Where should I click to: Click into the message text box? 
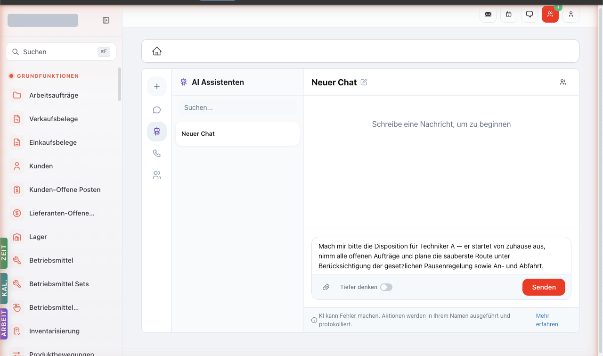[441, 256]
